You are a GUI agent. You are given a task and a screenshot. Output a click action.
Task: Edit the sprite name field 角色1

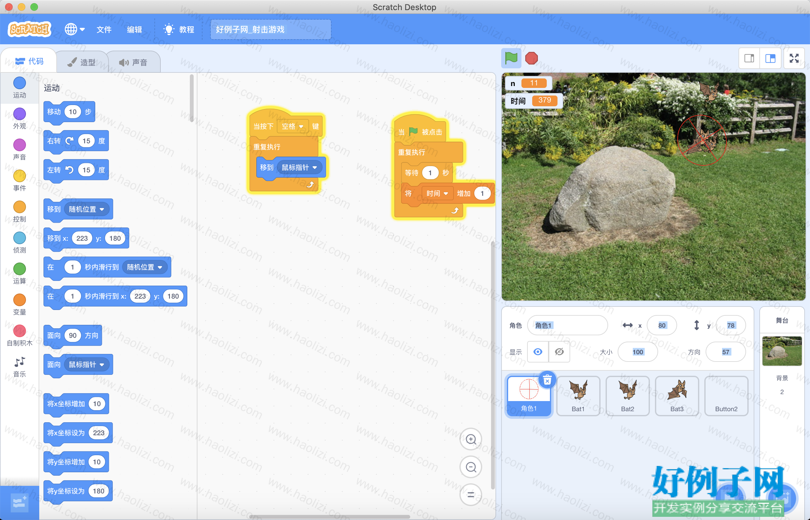pos(567,325)
